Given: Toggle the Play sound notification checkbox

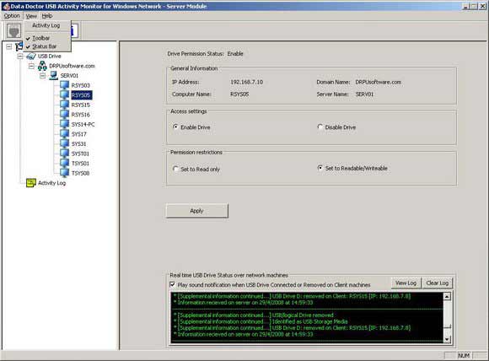Looking at the screenshot, I should [173, 284].
